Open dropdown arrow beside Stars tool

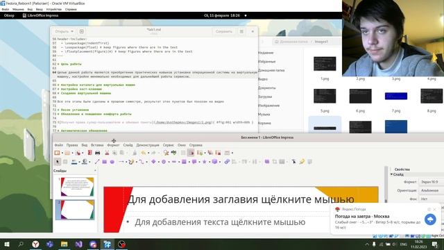210,162
